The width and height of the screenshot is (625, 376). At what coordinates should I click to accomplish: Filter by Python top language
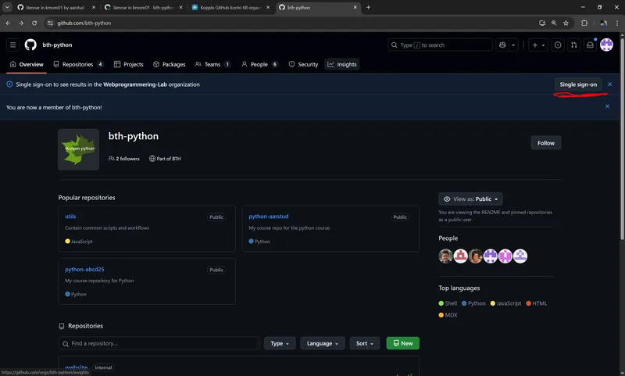473,303
